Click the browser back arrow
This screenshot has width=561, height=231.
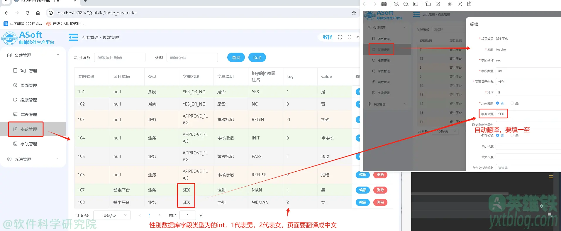[6, 13]
